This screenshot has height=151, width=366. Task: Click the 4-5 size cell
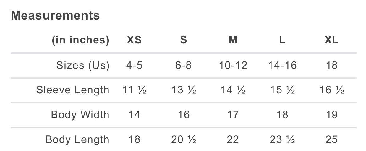[134, 65]
